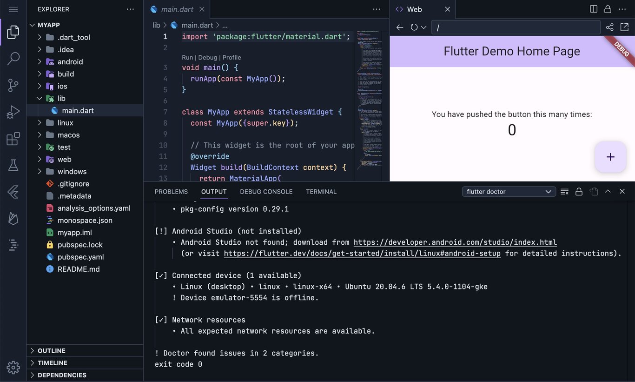Open myapp.iml file
The height and width of the screenshot is (382, 635).
[x=85, y=232]
